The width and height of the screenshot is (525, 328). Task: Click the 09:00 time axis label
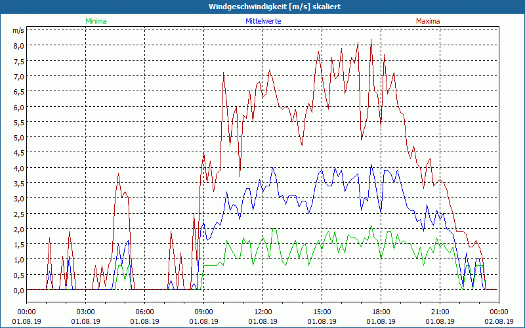[203, 312]
